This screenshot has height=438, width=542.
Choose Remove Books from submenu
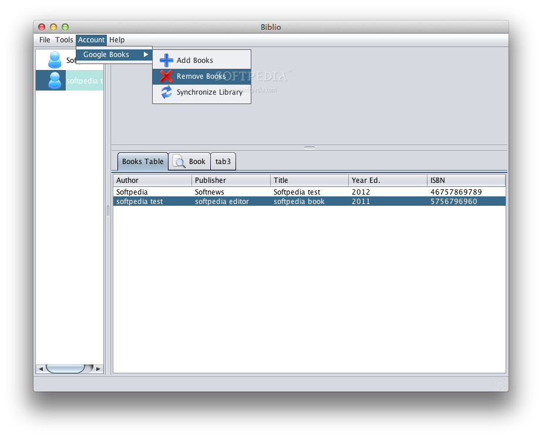pyautogui.click(x=202, y=76)
